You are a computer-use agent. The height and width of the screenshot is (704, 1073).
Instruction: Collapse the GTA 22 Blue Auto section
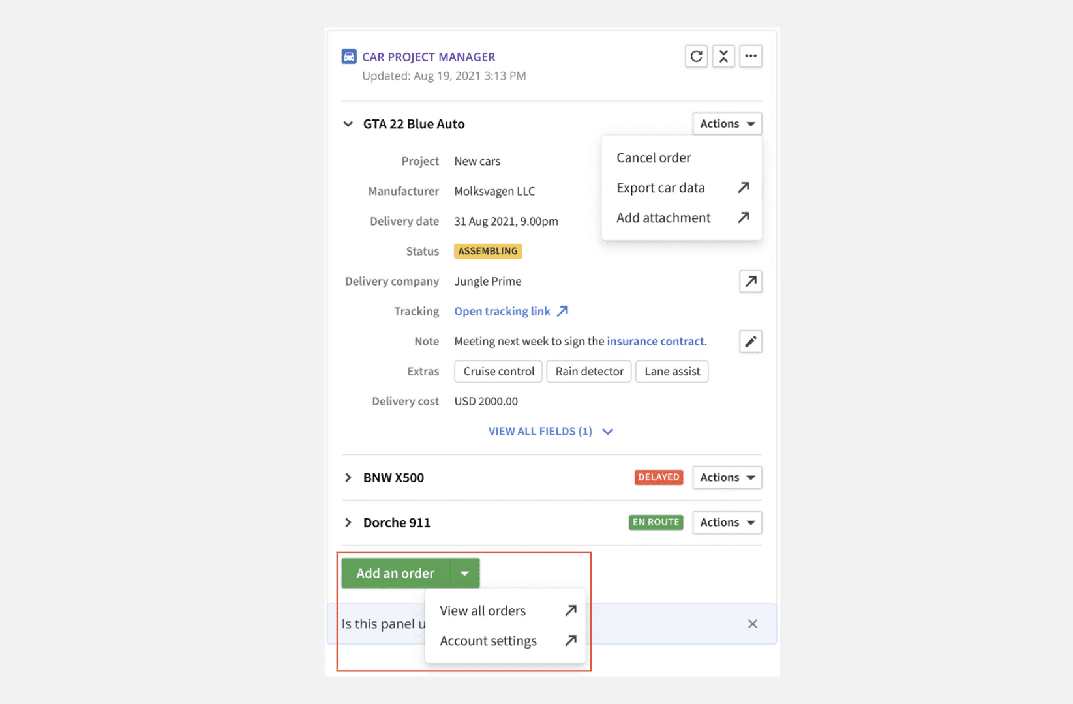click(348, 124)
